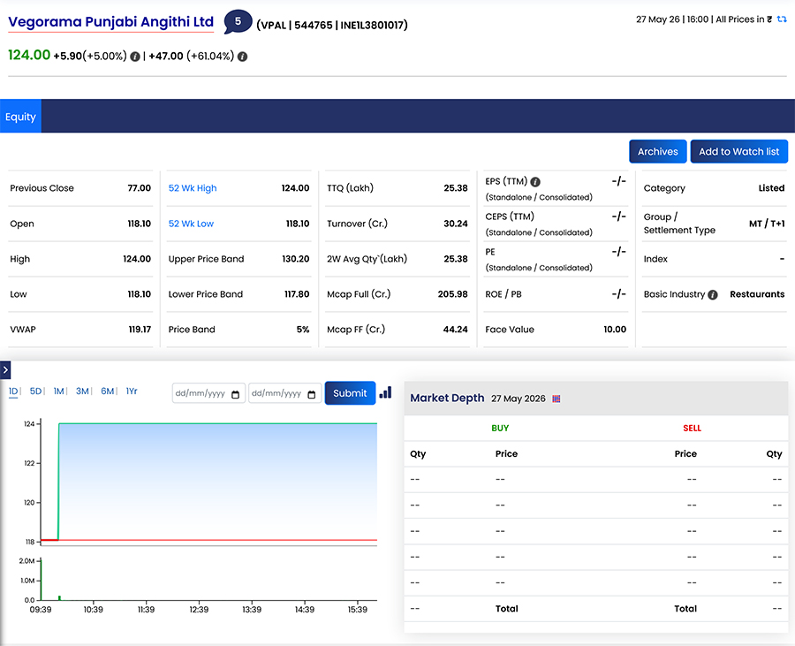This screenshot has height=646, width=795.
Task: Focus the second dd/mm/yyyy date field
Action: (284, 393)
